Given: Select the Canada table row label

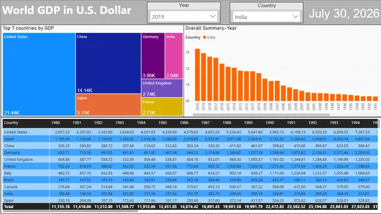Looking at the screenshot, I should pos(11,187).
